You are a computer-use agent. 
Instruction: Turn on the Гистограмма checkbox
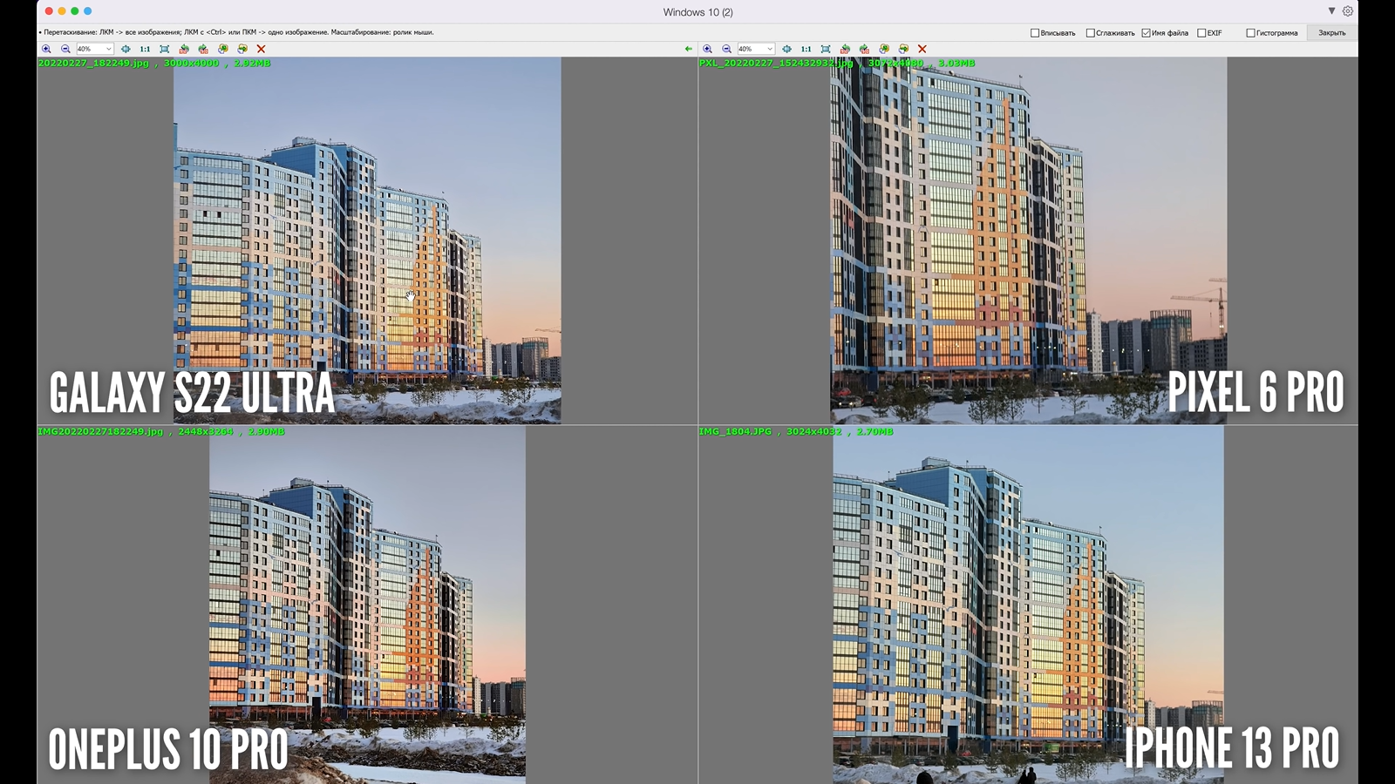[x=1250, y=33]
